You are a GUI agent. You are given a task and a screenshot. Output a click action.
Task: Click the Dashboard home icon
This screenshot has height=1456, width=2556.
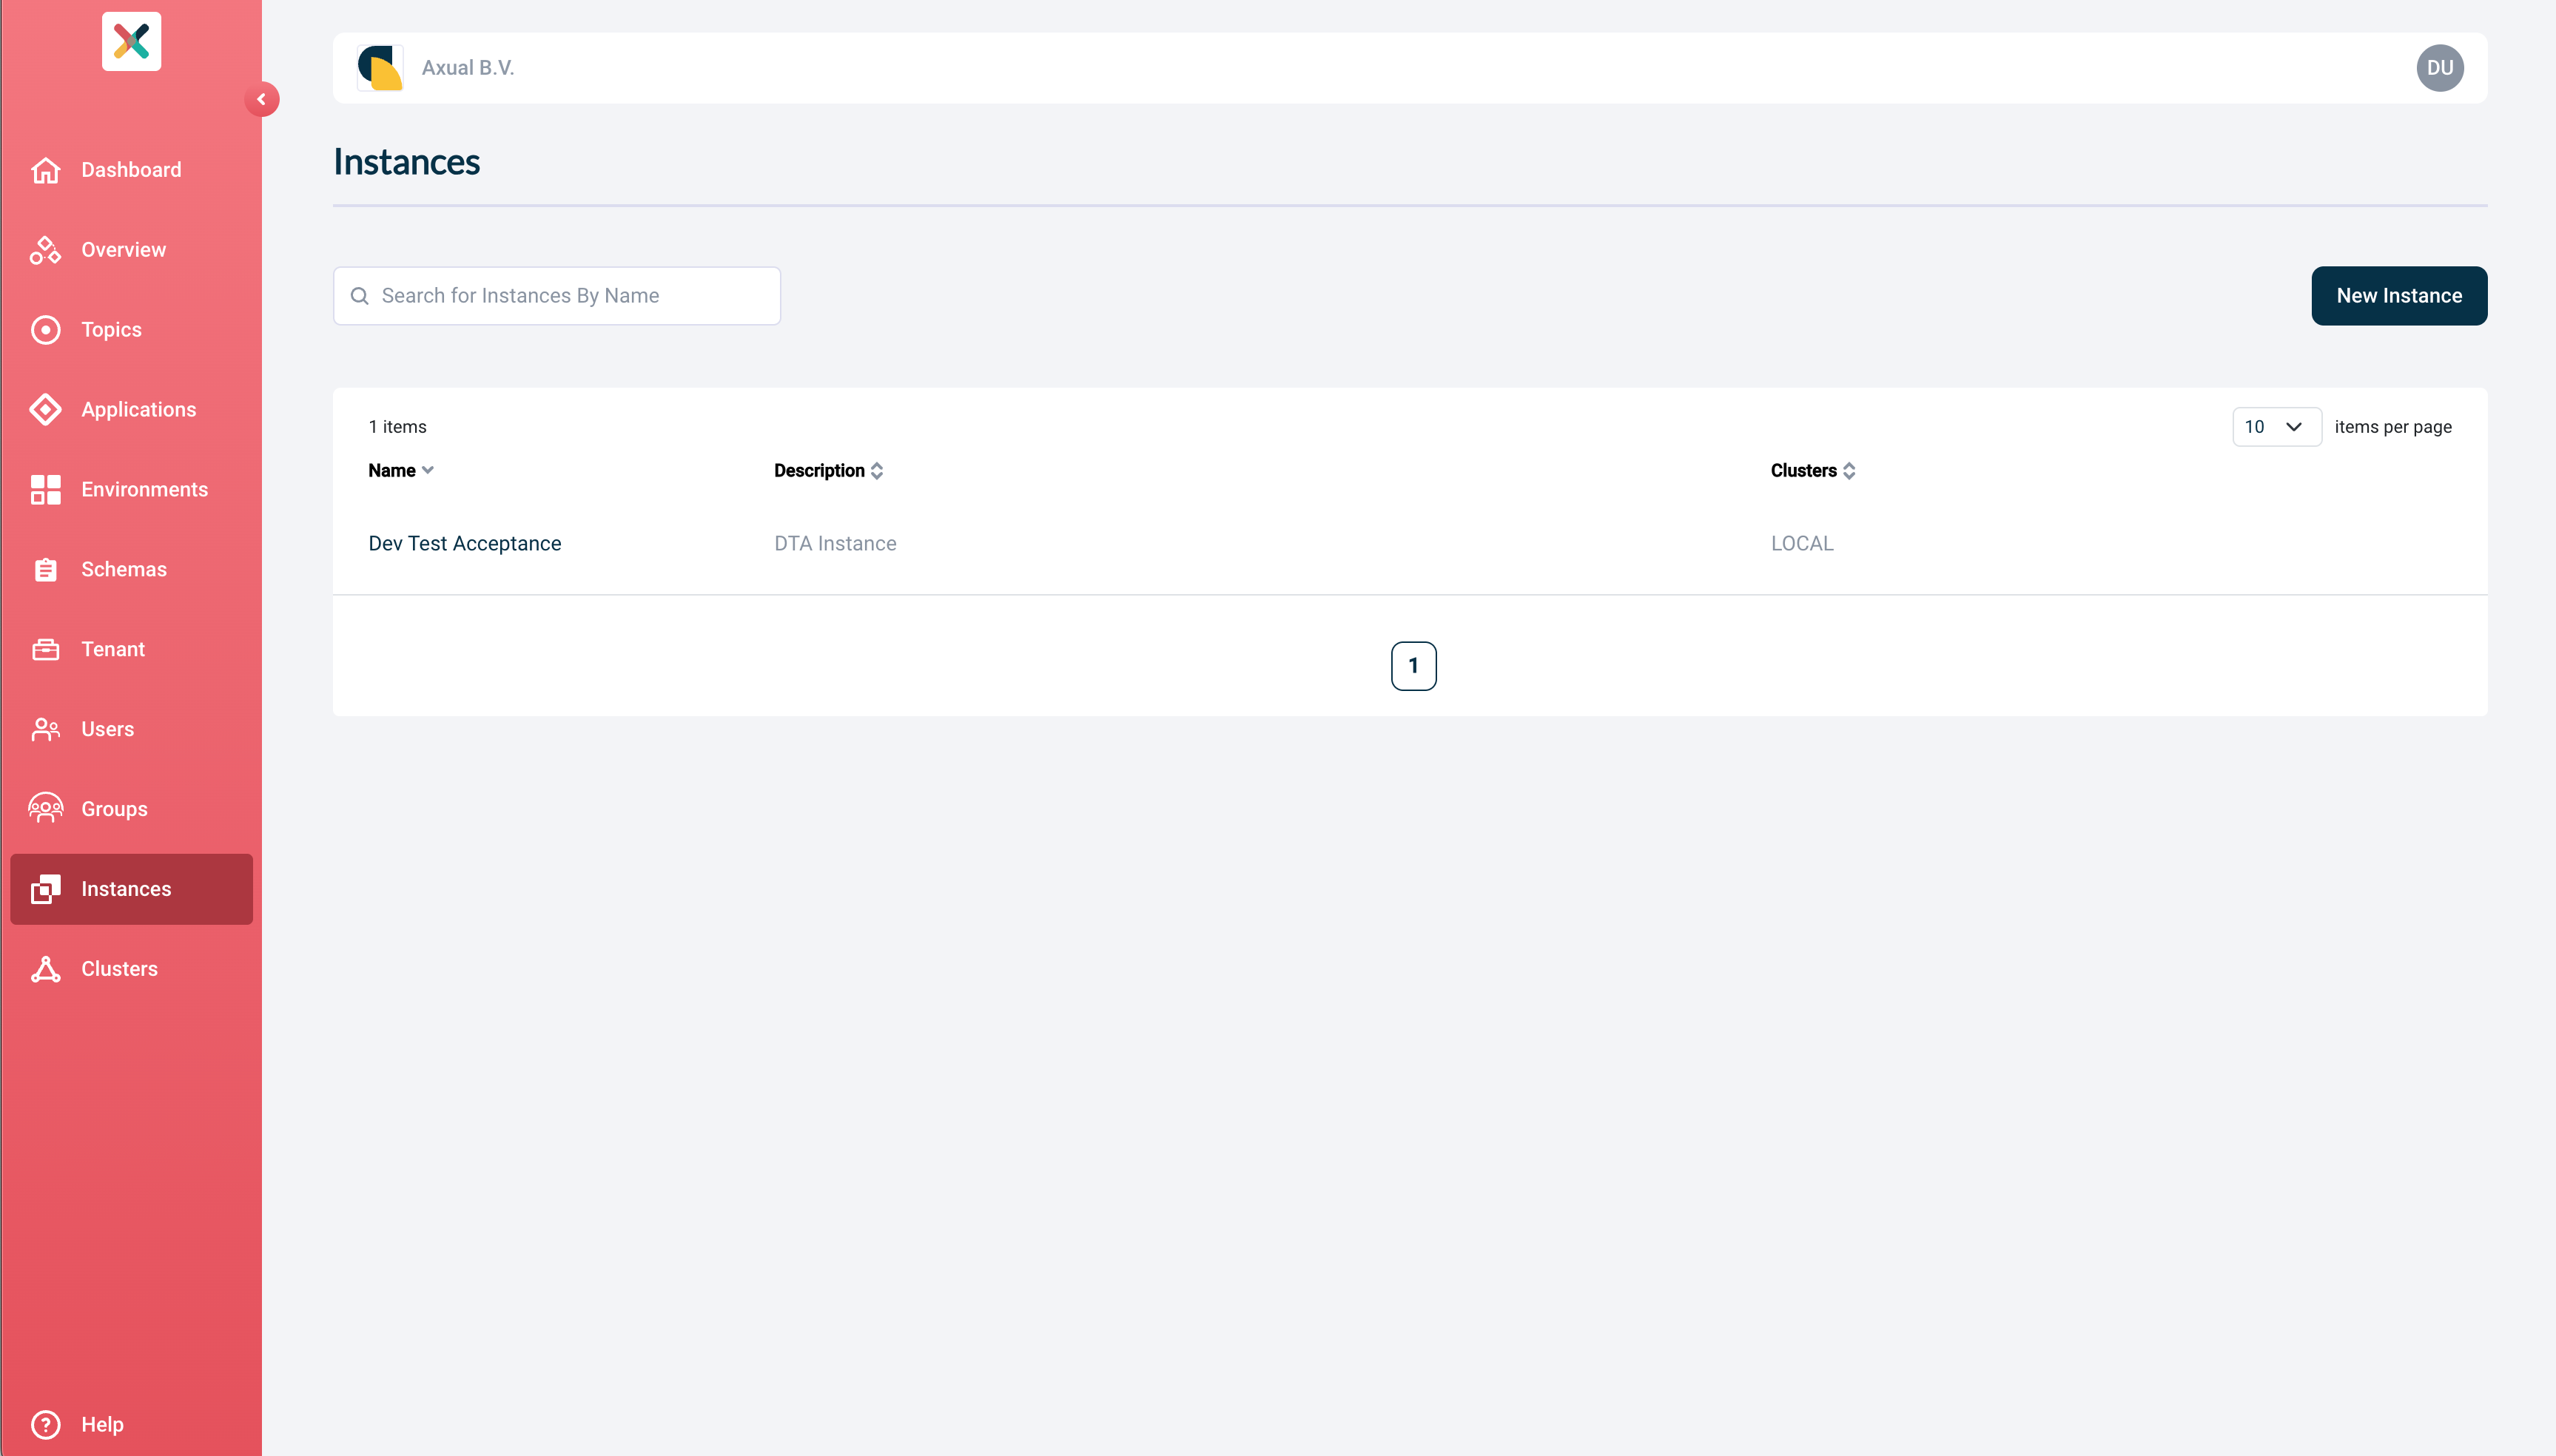(45, 170)
